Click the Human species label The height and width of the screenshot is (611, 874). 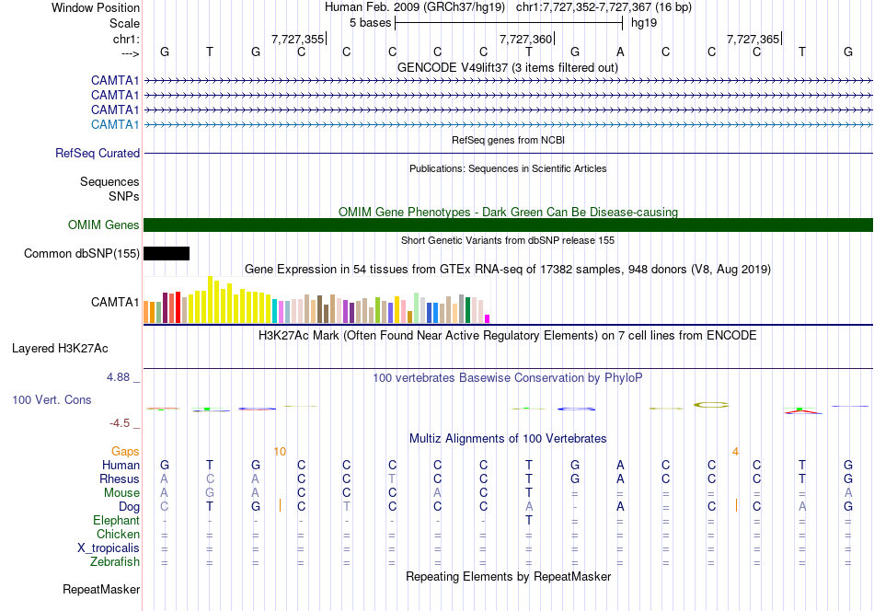pos(121,465)
